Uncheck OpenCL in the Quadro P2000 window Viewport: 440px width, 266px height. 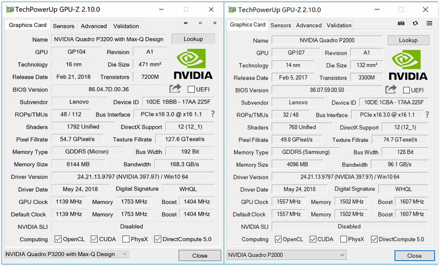click(278, 239)
